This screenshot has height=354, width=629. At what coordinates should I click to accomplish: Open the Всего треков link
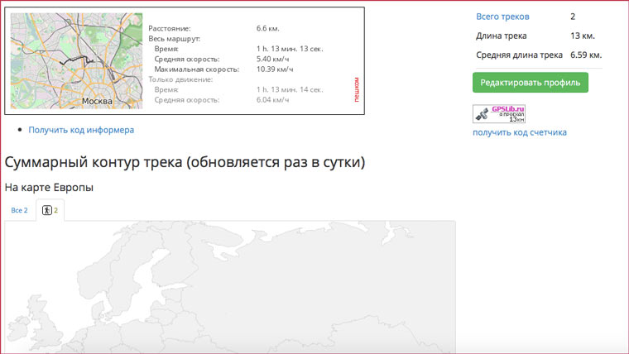502,17
